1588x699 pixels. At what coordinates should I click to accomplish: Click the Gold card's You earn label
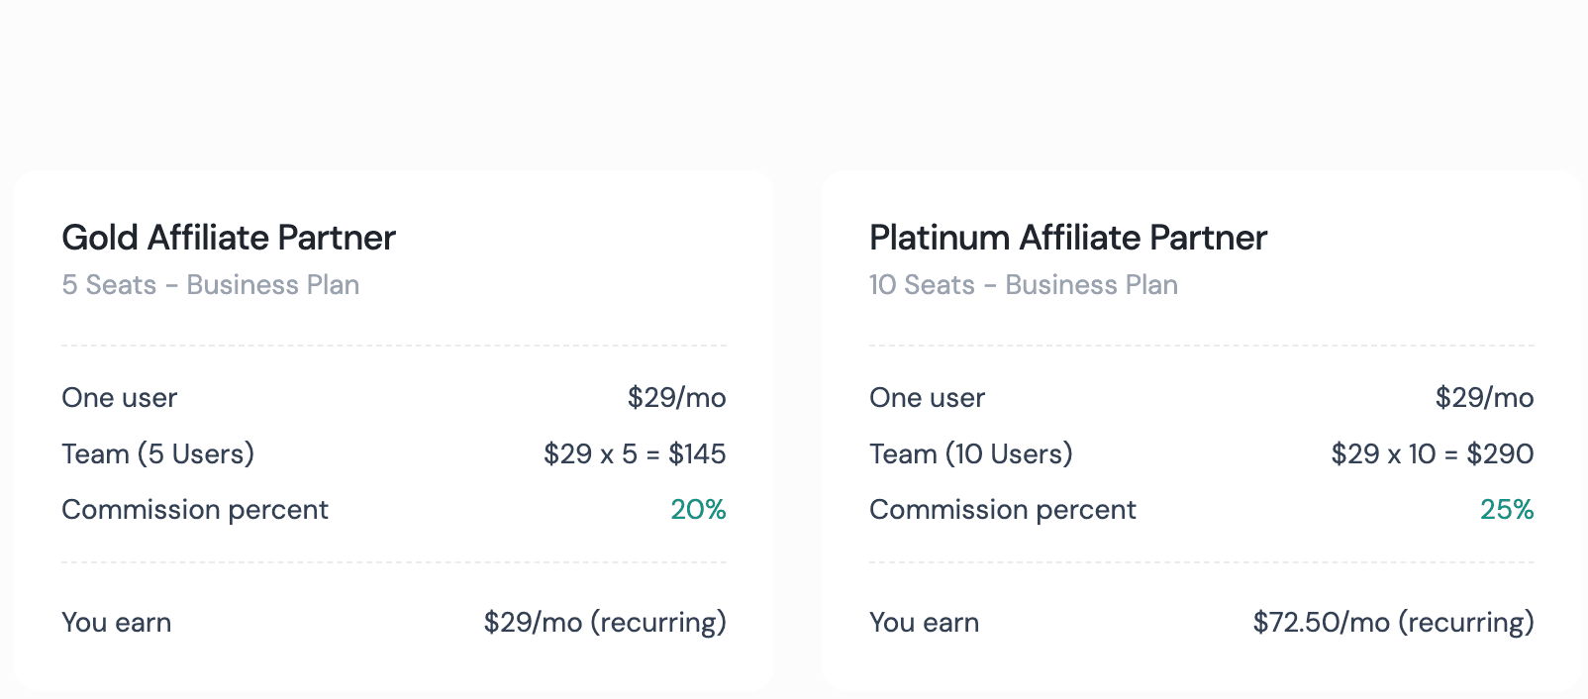[x=117, y=623]
